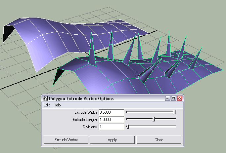This screenshot has height=153, width=226.
Task: Focus the Extrude Length value field
Action: click(111, 120)
